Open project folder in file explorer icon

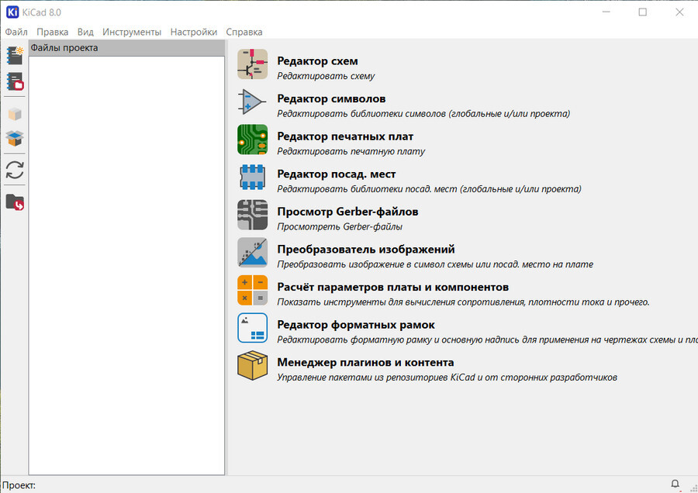pos(15,202)
